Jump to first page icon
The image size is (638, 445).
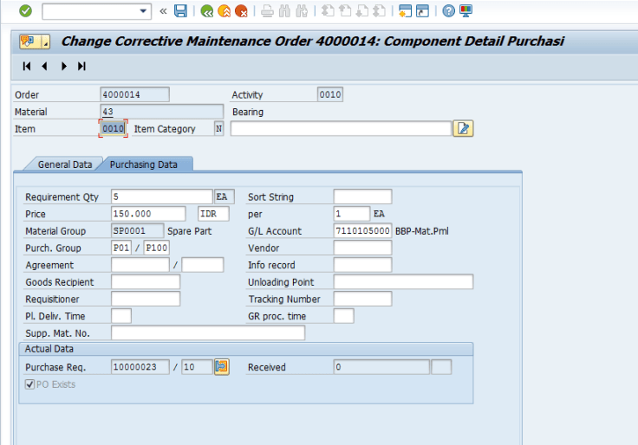(x=328, y=11)
